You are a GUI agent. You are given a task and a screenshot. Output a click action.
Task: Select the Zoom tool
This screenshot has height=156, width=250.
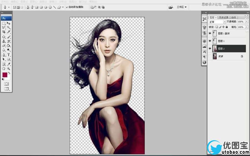click(8, 69)
